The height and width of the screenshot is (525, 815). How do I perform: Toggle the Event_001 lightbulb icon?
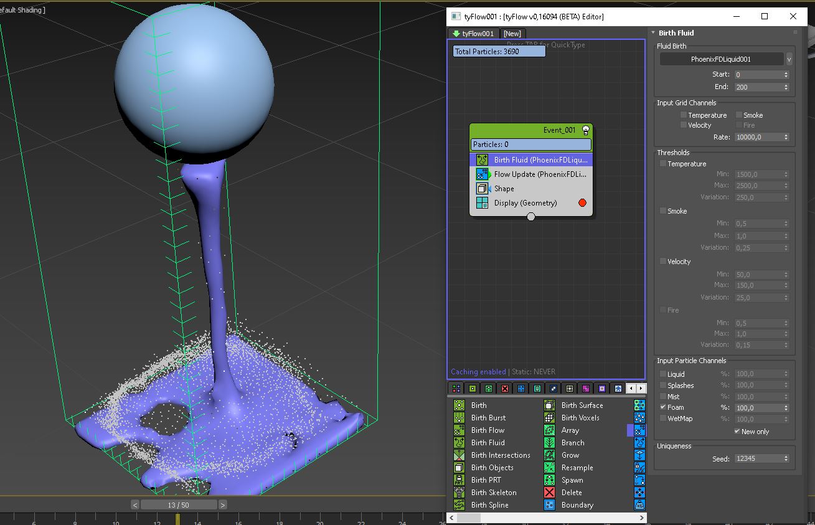click(585, 130)
